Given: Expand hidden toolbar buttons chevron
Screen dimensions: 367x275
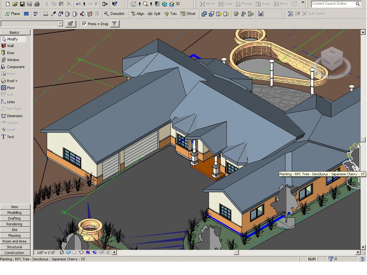Looking at the screenshot, I should 303,2.
